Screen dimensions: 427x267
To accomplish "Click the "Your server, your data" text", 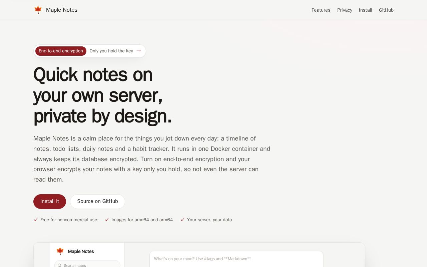I will pos(209,220).
